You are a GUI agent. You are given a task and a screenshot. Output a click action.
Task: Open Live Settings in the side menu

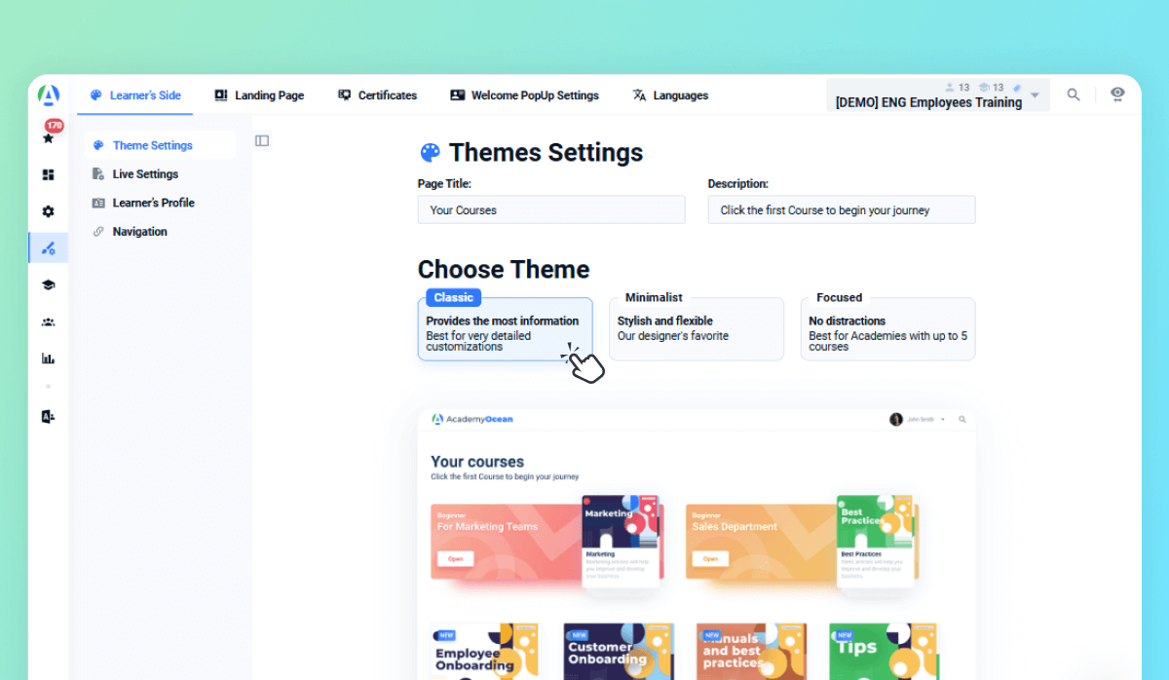coord(145,174)
